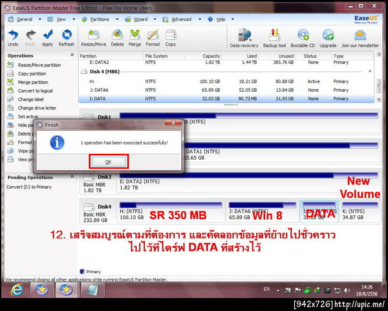This screenshot has width=388, height=311.
Task: Click OK in the Finish dialog
Action: (109, 162)
